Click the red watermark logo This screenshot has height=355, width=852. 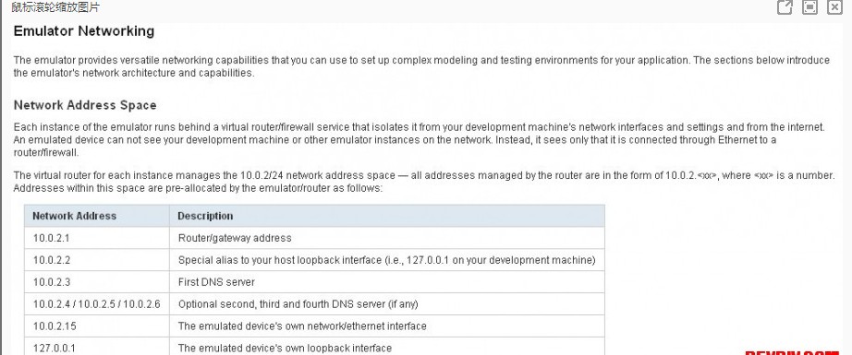791,351
